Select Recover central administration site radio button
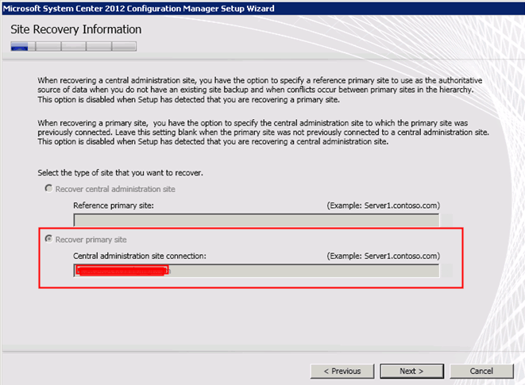 (x=49, y=189)
